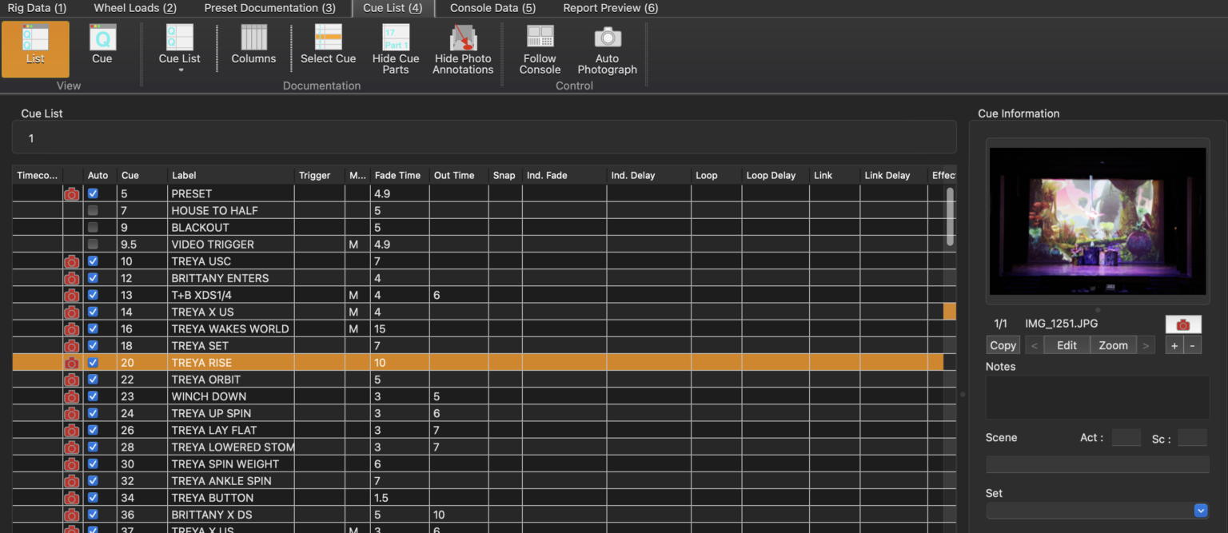Expand the Cue List dropdown arrow
This screenshot has height=533, width=1228.
point(181,70)
